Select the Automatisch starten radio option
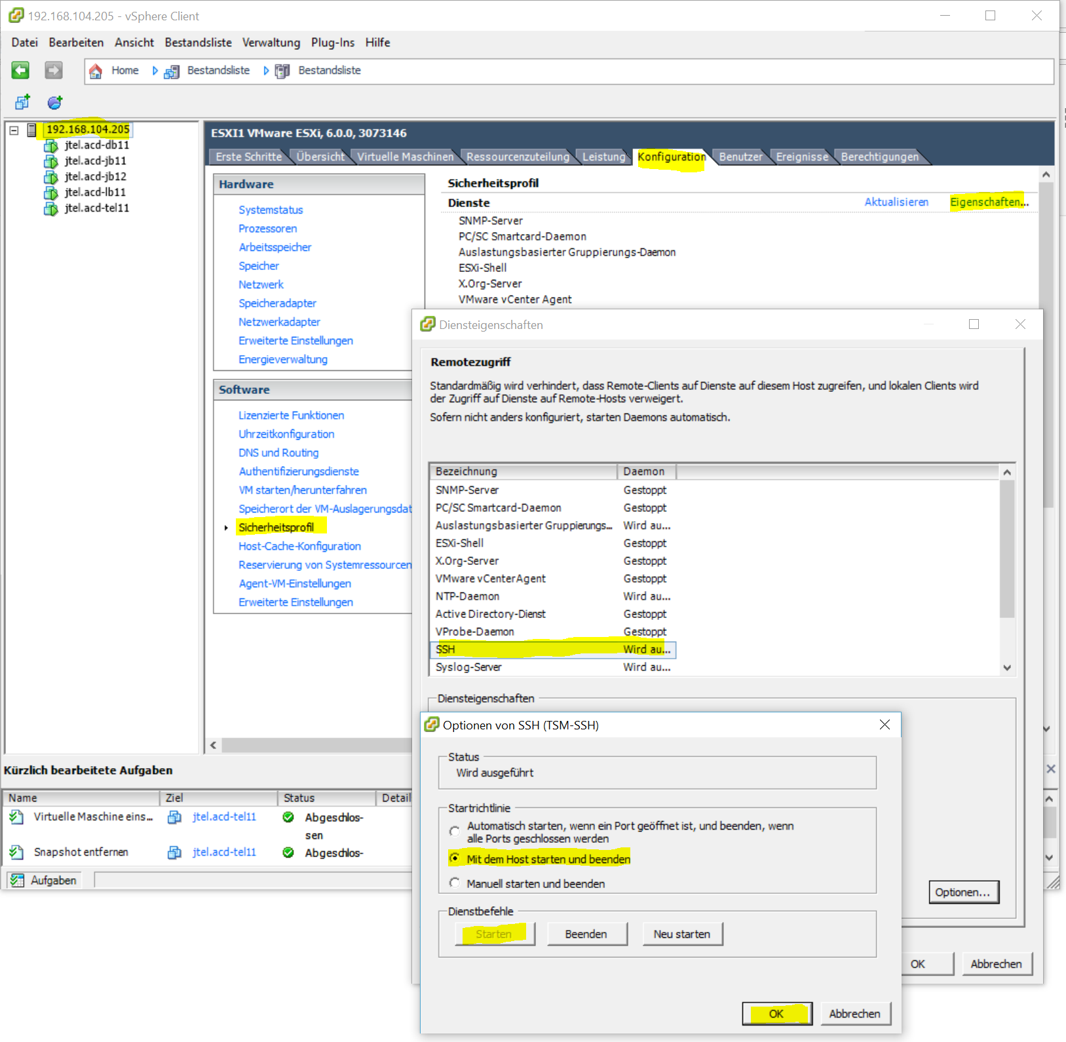The width and height of the screenshot is (1066, 1042). point(455,830)
